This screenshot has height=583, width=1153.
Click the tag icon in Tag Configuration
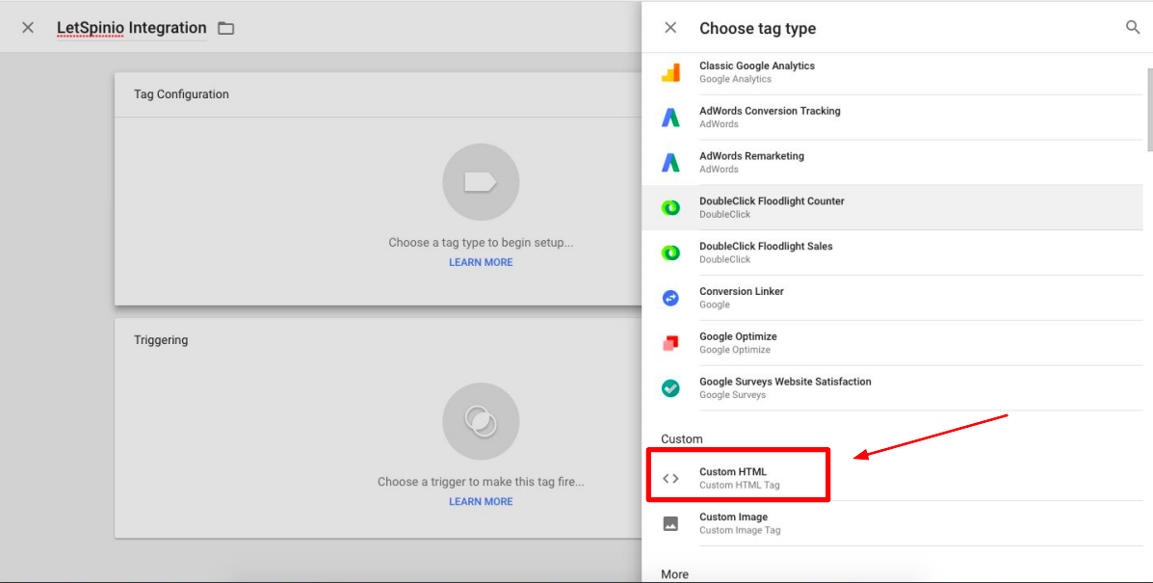pos(481,182)
